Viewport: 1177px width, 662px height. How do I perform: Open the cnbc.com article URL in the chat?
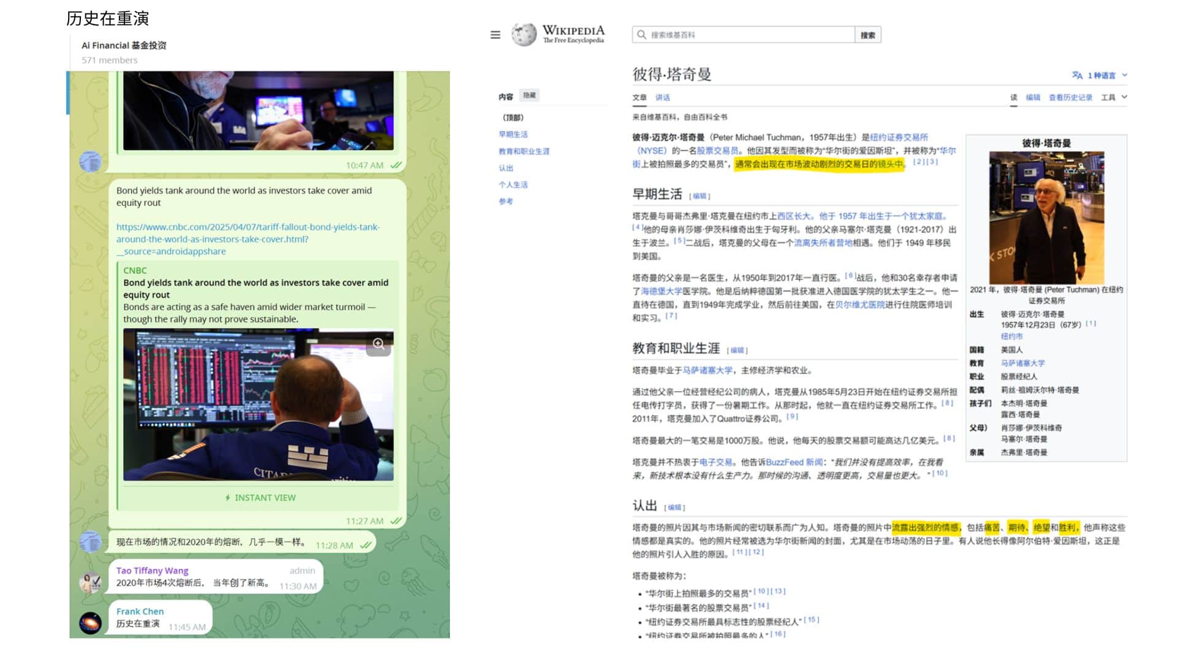[248, 239]
